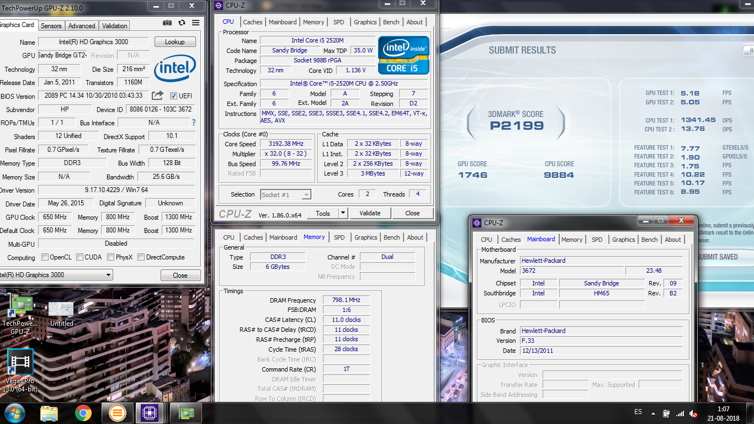Open the Validation tab in GPU-Z
Image resolution: width=754 pixels, height=424 pixels.
114,26
